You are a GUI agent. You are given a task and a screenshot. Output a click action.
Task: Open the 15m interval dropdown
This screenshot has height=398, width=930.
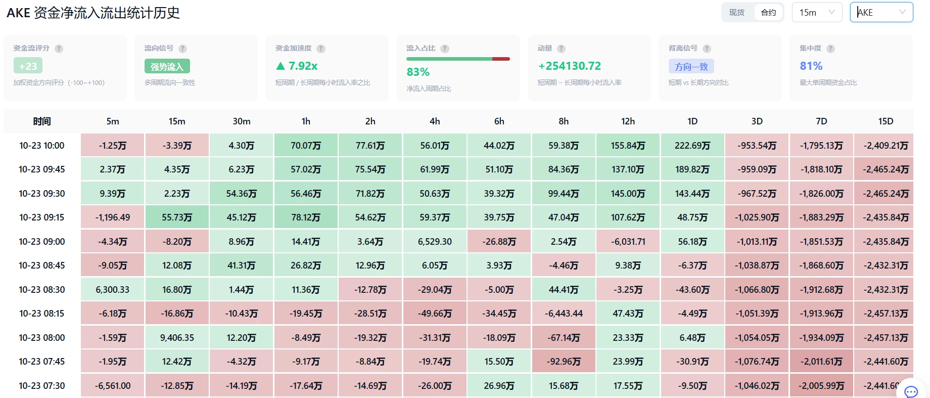pyautogui.click(x=817, y=13)
